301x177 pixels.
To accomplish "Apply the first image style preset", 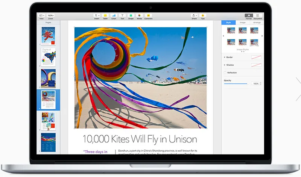I will (x=231, y=30).
